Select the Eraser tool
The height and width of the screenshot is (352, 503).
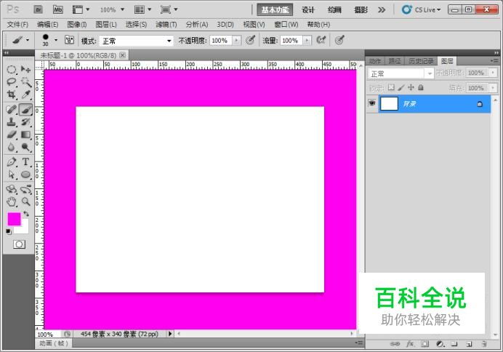coord(11,135)
